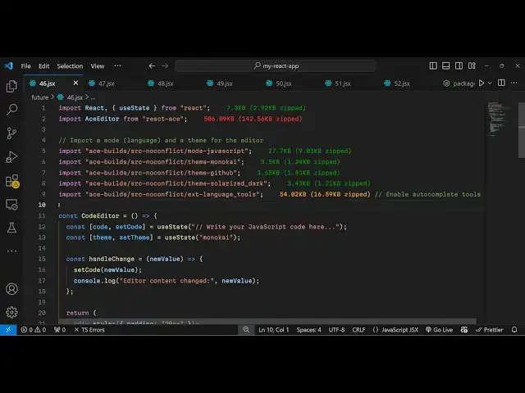Click TS Errors status item
The height and width of the screenshot is (393, 525).
(x=89, y=330)
